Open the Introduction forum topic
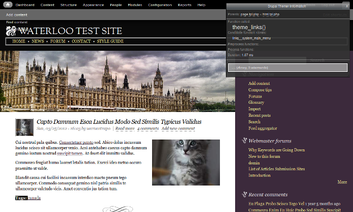The width and height of the screenshot is (353, 212). (x=260, y=175)
